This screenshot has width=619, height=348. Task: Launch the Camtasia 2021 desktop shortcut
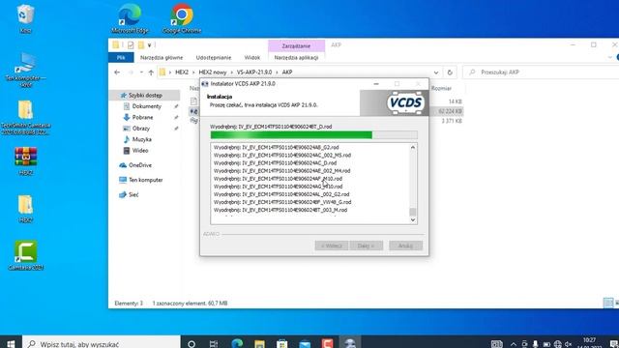pos(26,255)
